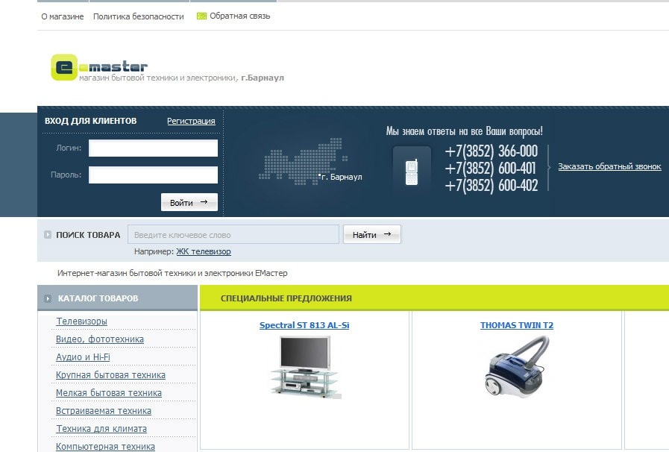Viewport: 669px width, 452px height.
Task: Click the Регистрация link
Action: [191, 121]
